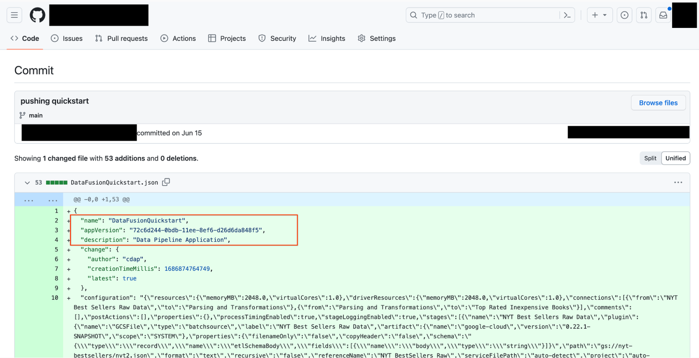The width and height of the screenshot is (699, 358).
Task: Click the "latest": true line
Action: click(112, 278)
